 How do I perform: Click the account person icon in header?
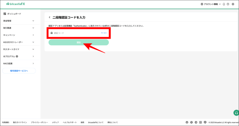click(202, 4)
